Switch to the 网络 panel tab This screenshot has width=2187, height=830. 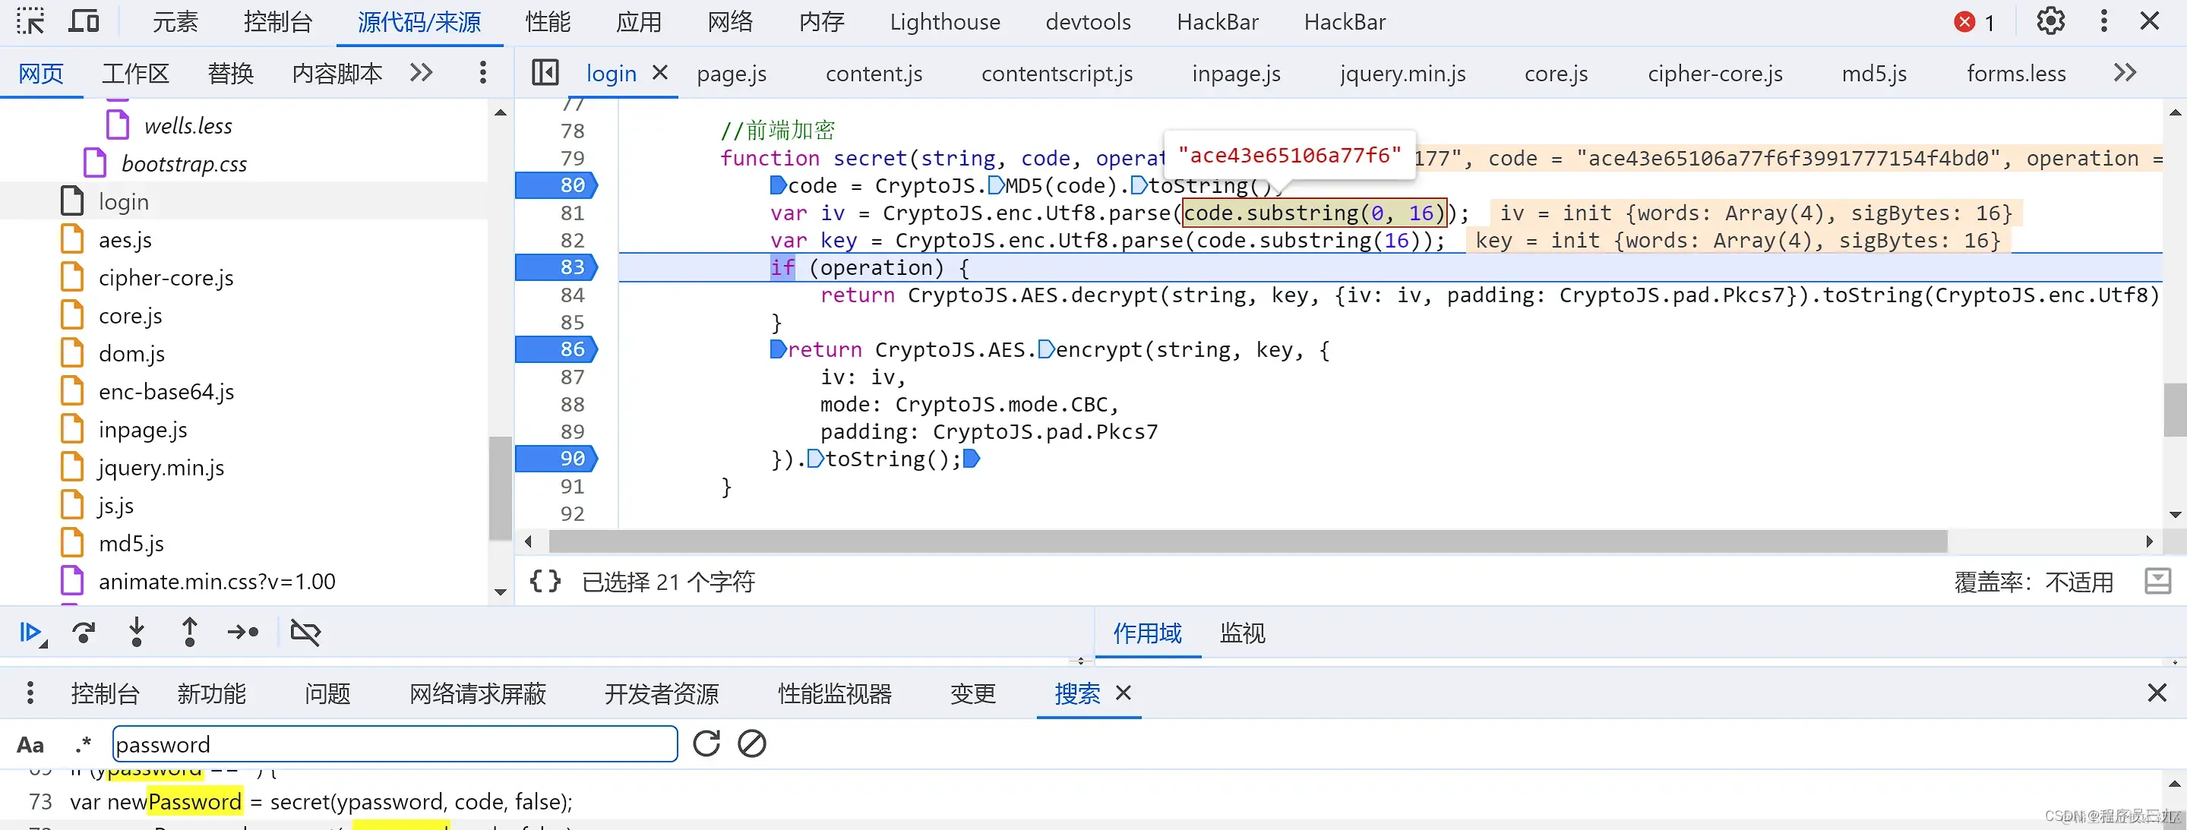tap(728, 21)
